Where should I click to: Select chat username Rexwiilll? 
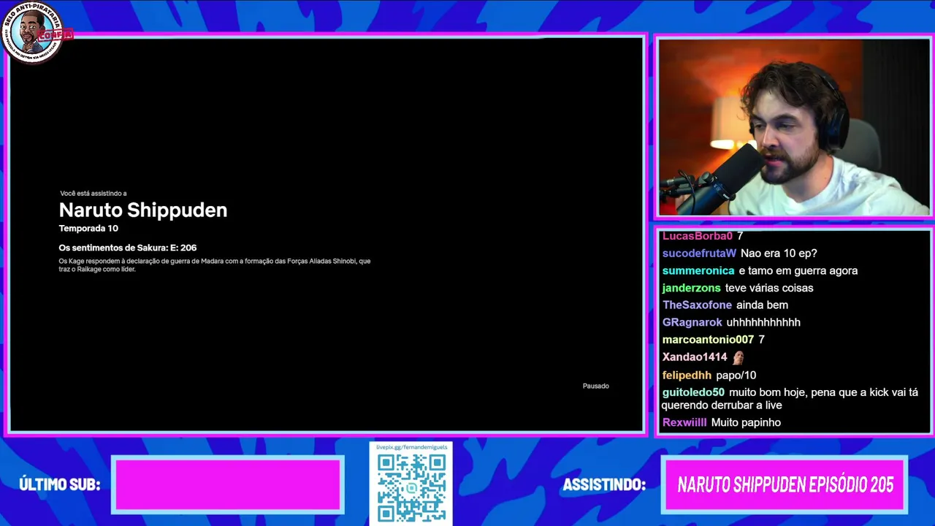tap(684, 423)
